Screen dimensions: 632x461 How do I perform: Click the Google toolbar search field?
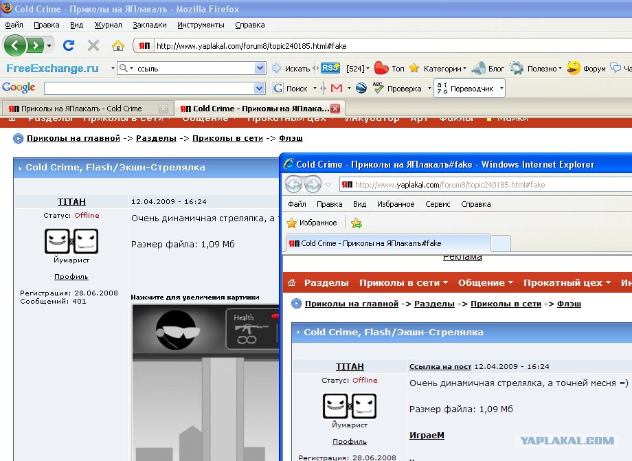click(x=149, y=88)
